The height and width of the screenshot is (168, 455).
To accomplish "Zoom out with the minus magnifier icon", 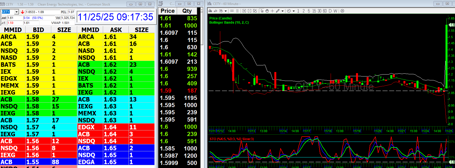I will (x=250, y=11).
